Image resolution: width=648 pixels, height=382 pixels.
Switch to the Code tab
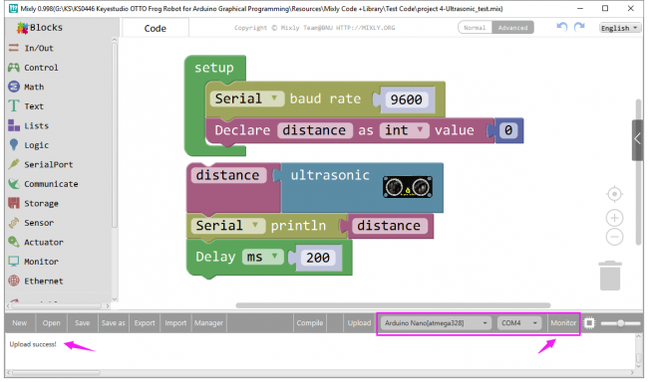point(156,28)
